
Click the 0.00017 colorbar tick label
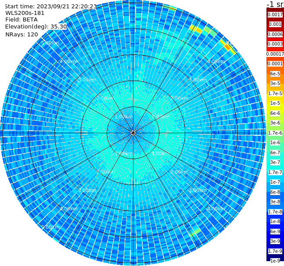click(275, 54)
